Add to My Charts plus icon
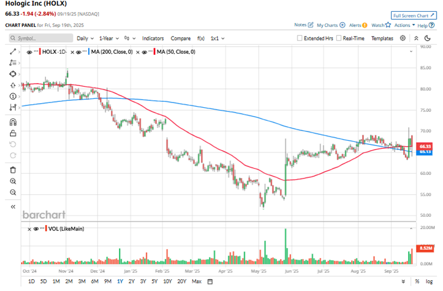 342,25
